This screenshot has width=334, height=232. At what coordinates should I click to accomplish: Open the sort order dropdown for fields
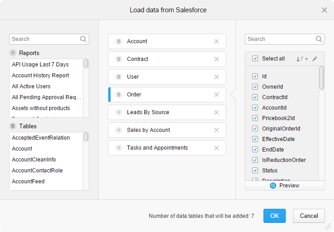[x=302, y=59]
